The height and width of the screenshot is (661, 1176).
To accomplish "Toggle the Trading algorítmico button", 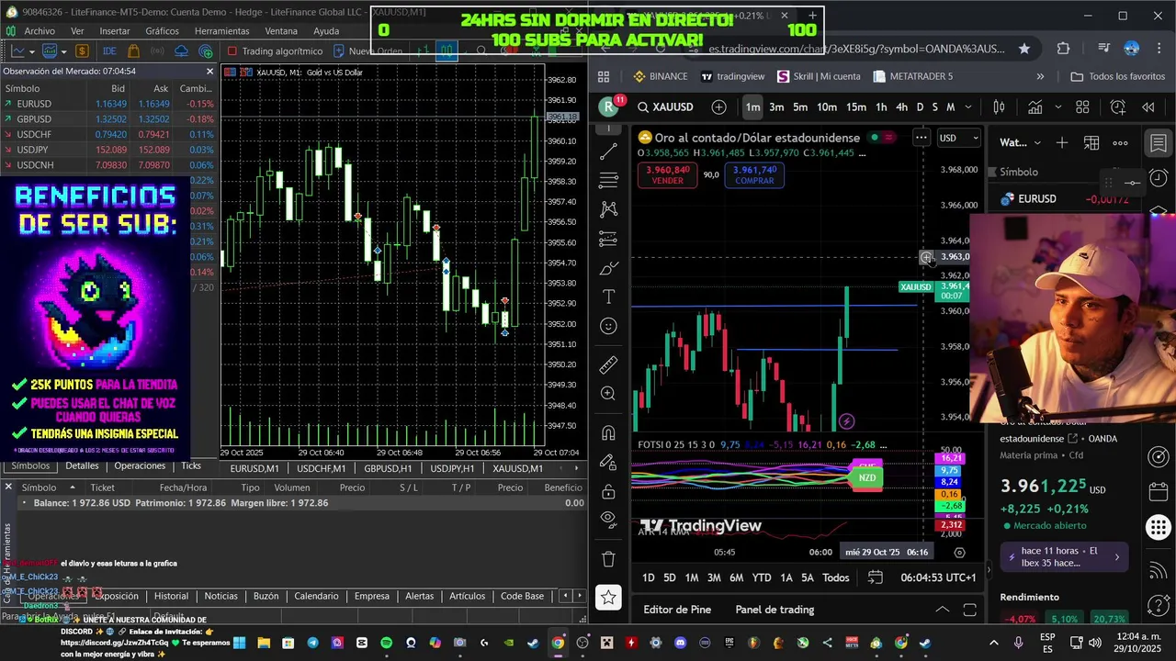I will [275, 51].
